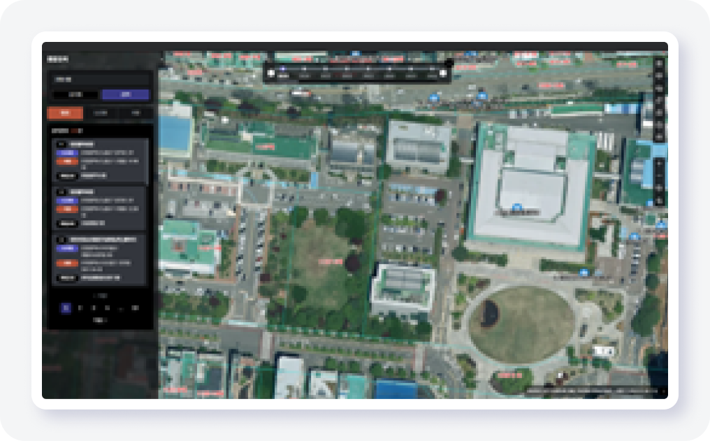Close the timeline bar with the round black button
This screenshot has width=710, height=441.
pos(449,63)
